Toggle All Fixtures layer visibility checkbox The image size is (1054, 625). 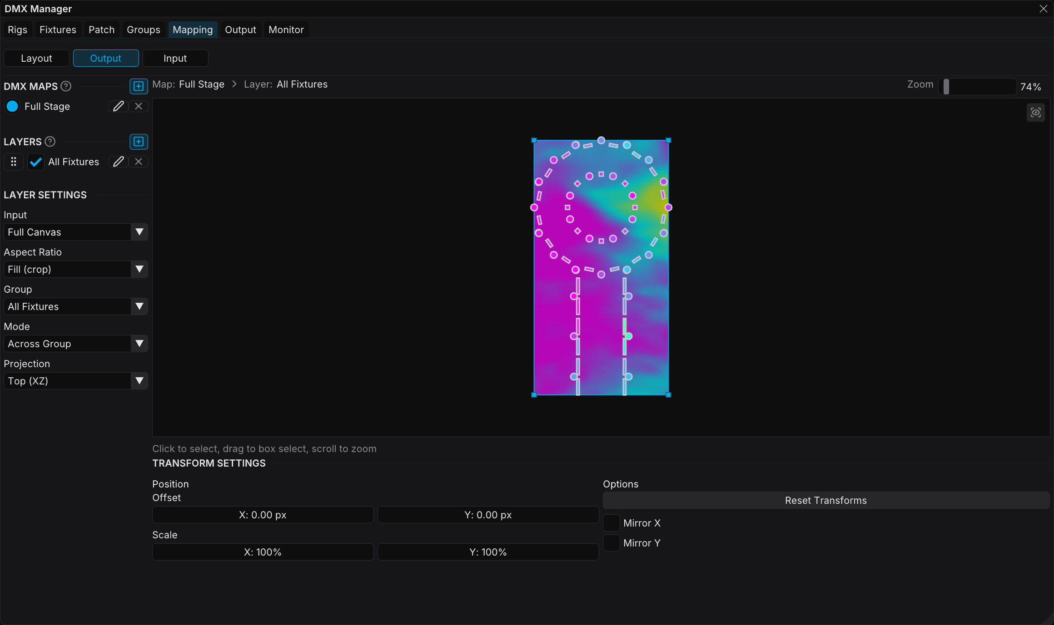[36, 162]
